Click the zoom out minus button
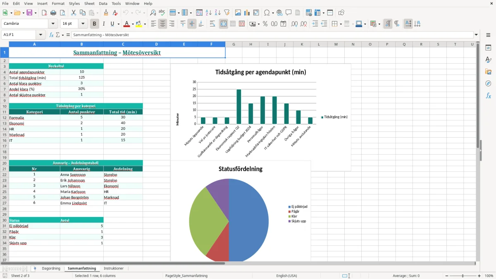 [x=447, y=276]
